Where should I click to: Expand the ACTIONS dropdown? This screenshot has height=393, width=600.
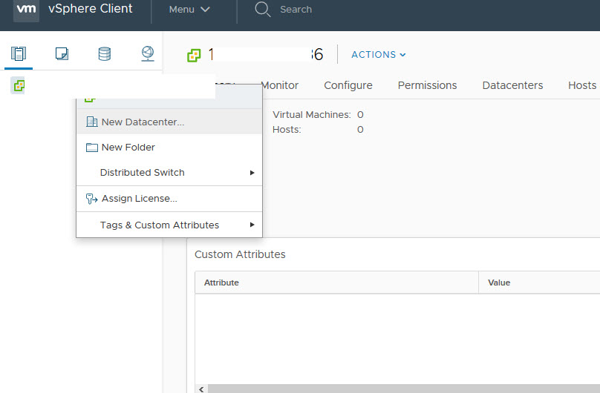click(x=379, y=55)
